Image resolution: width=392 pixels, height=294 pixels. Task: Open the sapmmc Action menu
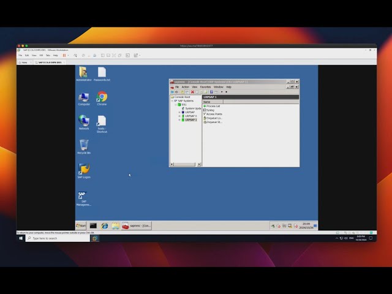(185, 87)
